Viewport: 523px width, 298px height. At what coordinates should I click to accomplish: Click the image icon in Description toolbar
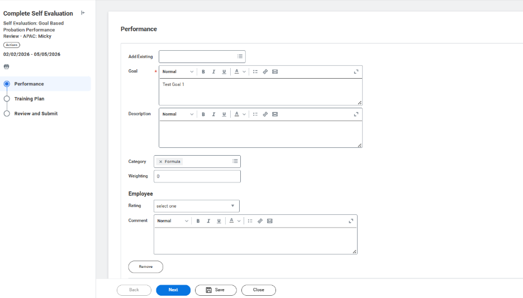pos(275,114)
